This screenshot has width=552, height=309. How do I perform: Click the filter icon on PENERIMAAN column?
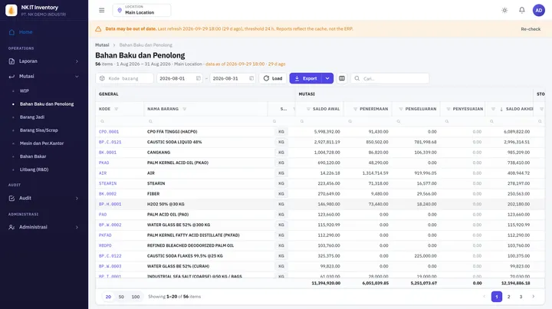tap(355, 109)
